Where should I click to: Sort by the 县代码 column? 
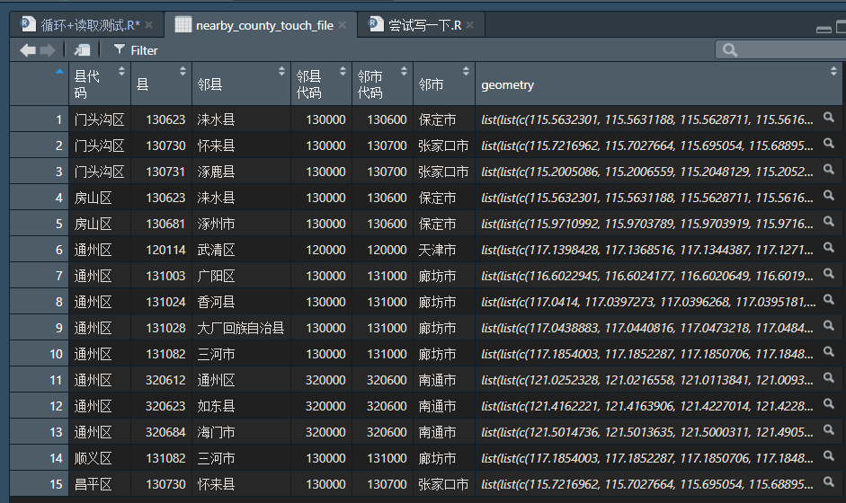(100, 84)
